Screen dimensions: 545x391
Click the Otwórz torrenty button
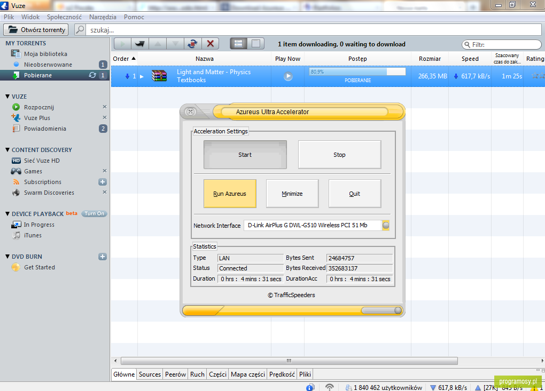point(36,30)
